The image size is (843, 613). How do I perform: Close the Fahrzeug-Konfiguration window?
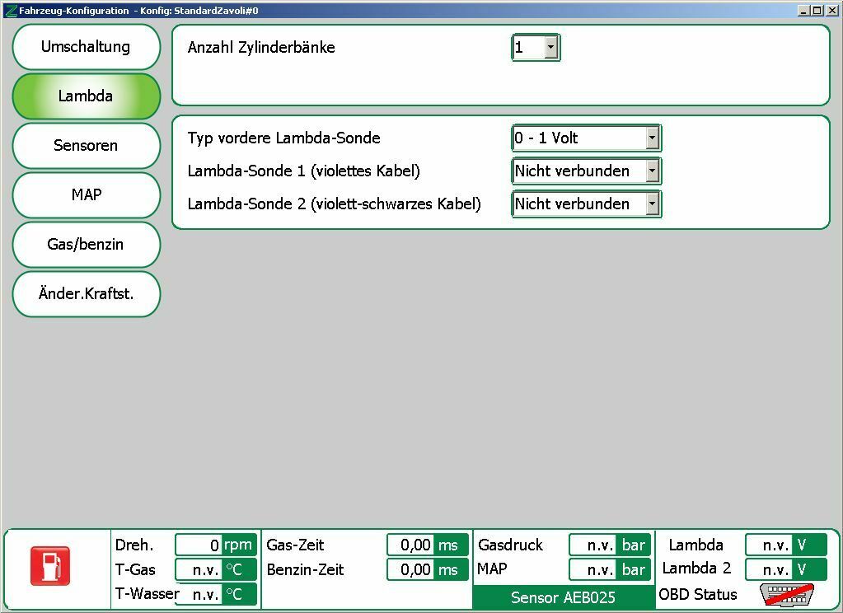[x=831, y=11]
